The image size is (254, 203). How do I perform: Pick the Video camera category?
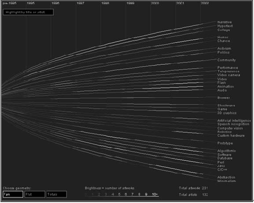229,75
